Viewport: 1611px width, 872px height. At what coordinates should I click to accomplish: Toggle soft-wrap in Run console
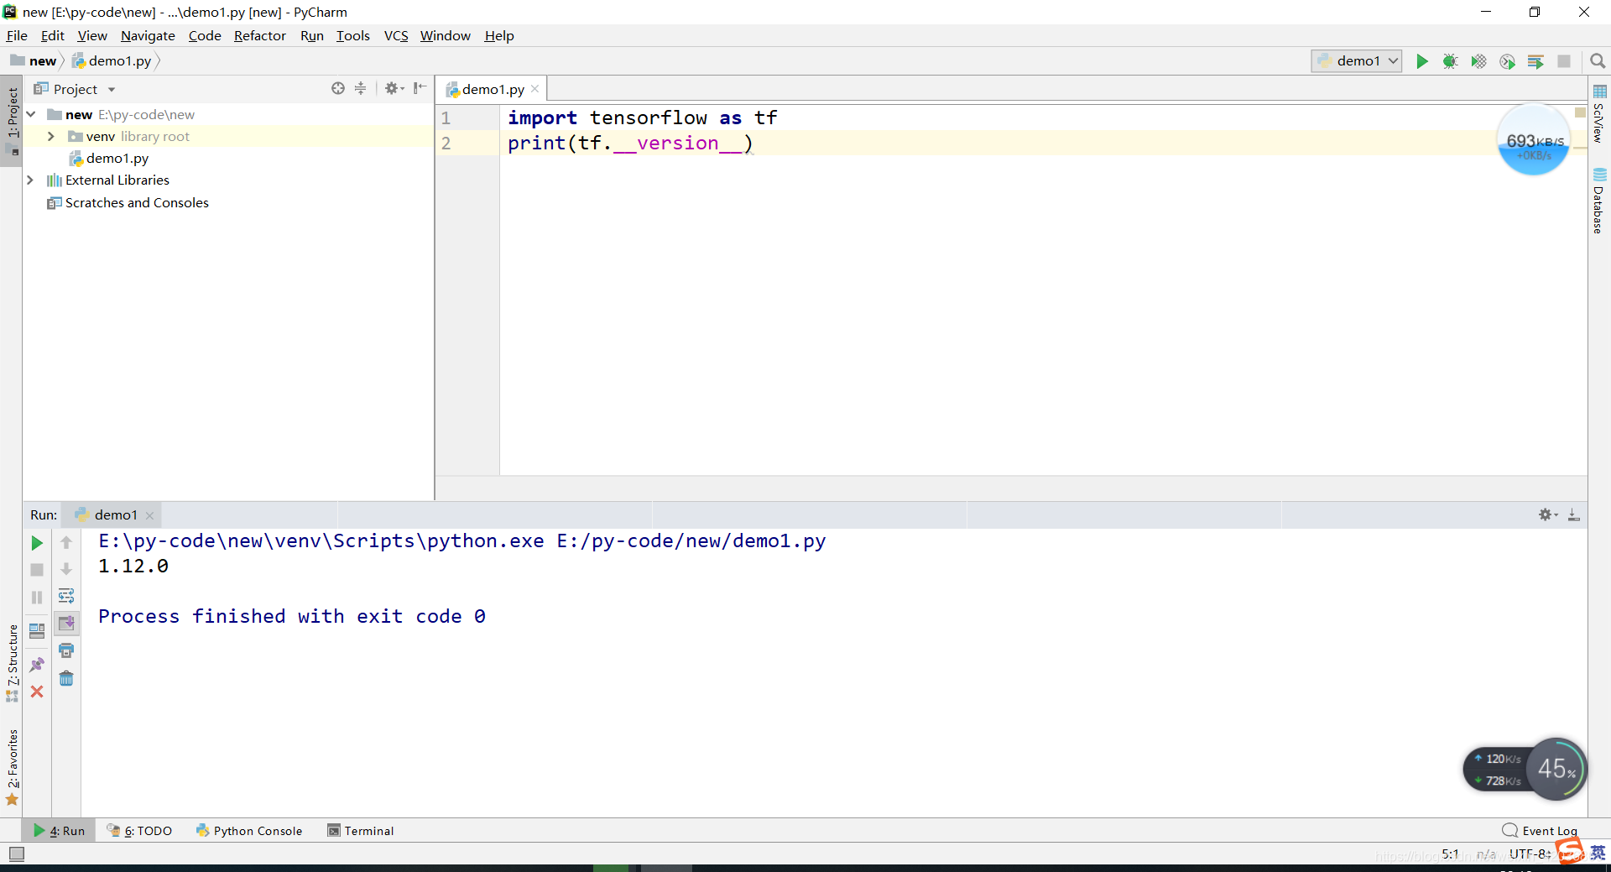[x=66, y=597]
